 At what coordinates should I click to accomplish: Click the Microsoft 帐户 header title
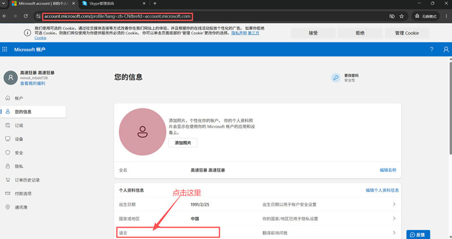[30, 50]
